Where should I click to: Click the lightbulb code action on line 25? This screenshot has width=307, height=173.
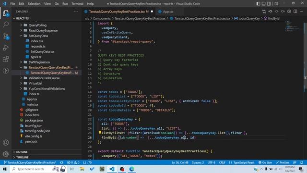pyautogui.click(x=100, y=133)
